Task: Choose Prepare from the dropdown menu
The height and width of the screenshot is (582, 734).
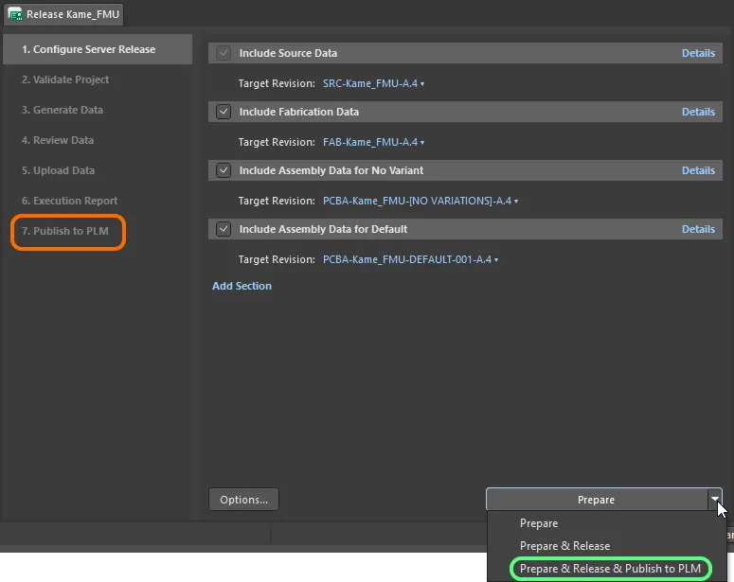Action: pos(539,523)
